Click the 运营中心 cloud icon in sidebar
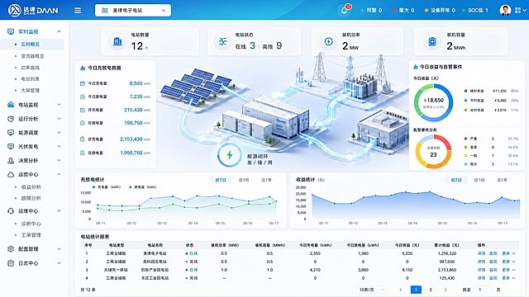Image resolution: width=529 pixels, height=297 pixels. (11, 174)
